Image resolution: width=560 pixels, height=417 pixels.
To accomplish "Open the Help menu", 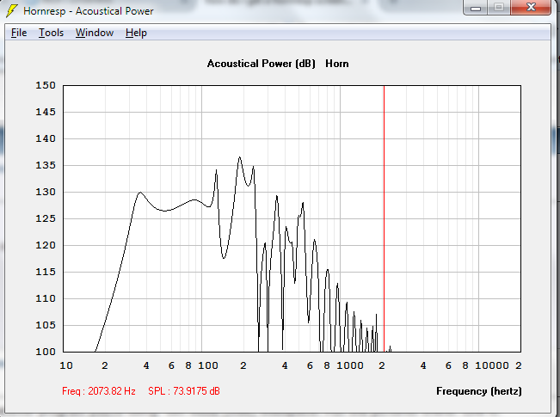I will pyautogui.click(x=136, y=33).
